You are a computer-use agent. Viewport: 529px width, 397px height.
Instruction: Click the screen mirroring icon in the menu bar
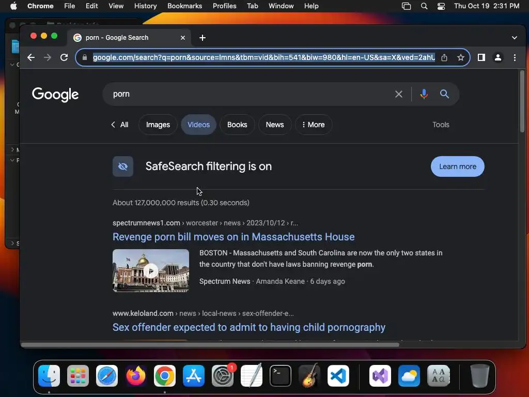(406, 6)
